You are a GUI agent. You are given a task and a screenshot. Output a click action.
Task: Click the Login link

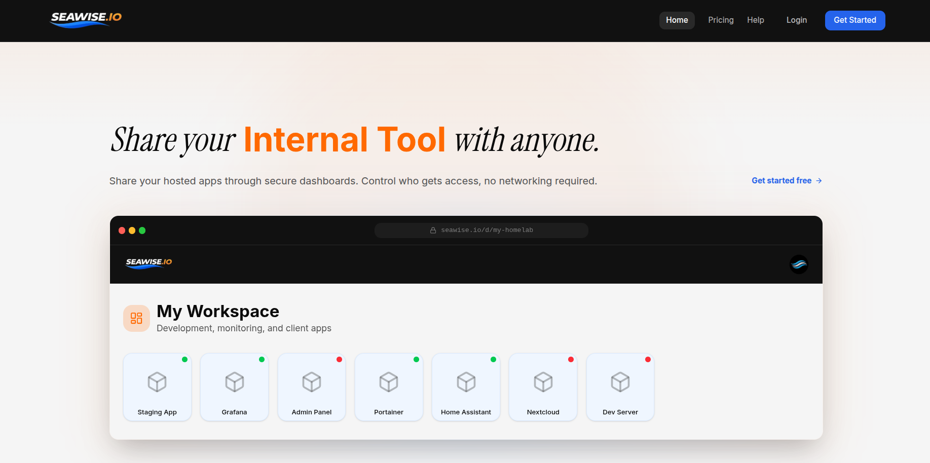(796, 20)
